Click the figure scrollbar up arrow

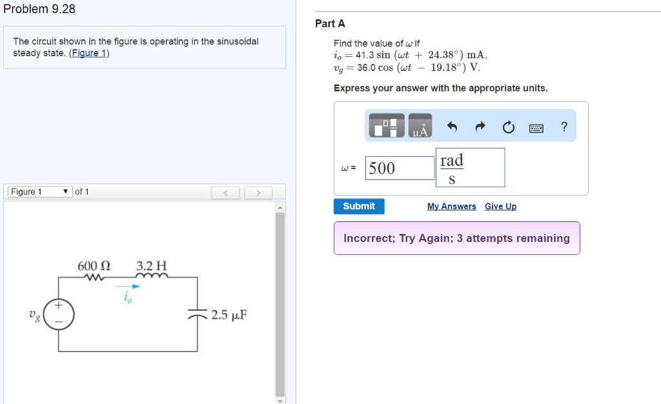coord(280,207)
